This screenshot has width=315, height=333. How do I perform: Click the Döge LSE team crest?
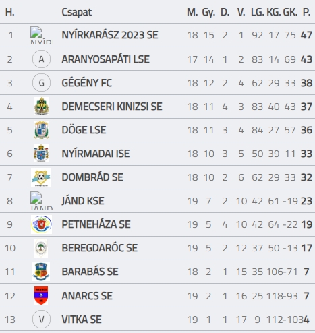pos(41,130)
